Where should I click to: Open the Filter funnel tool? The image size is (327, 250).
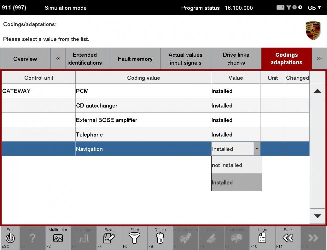(135, 238)
